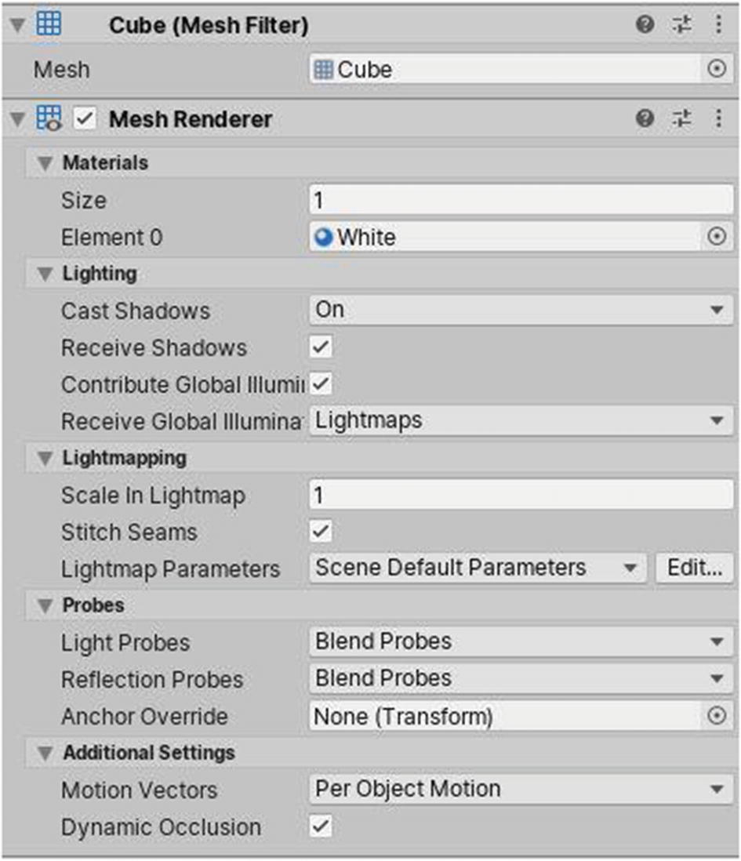Open the Mesh Filter three-dot menu
Screen dimensions: 741x861
coord(719,24)
